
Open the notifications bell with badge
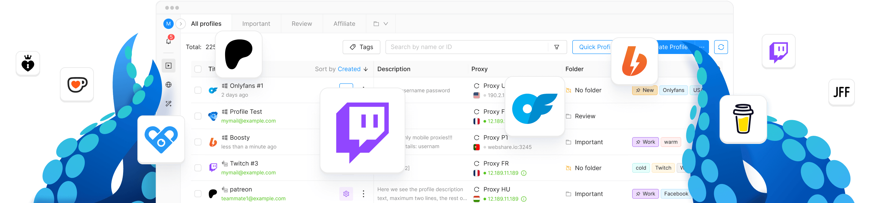coord(169,41)
